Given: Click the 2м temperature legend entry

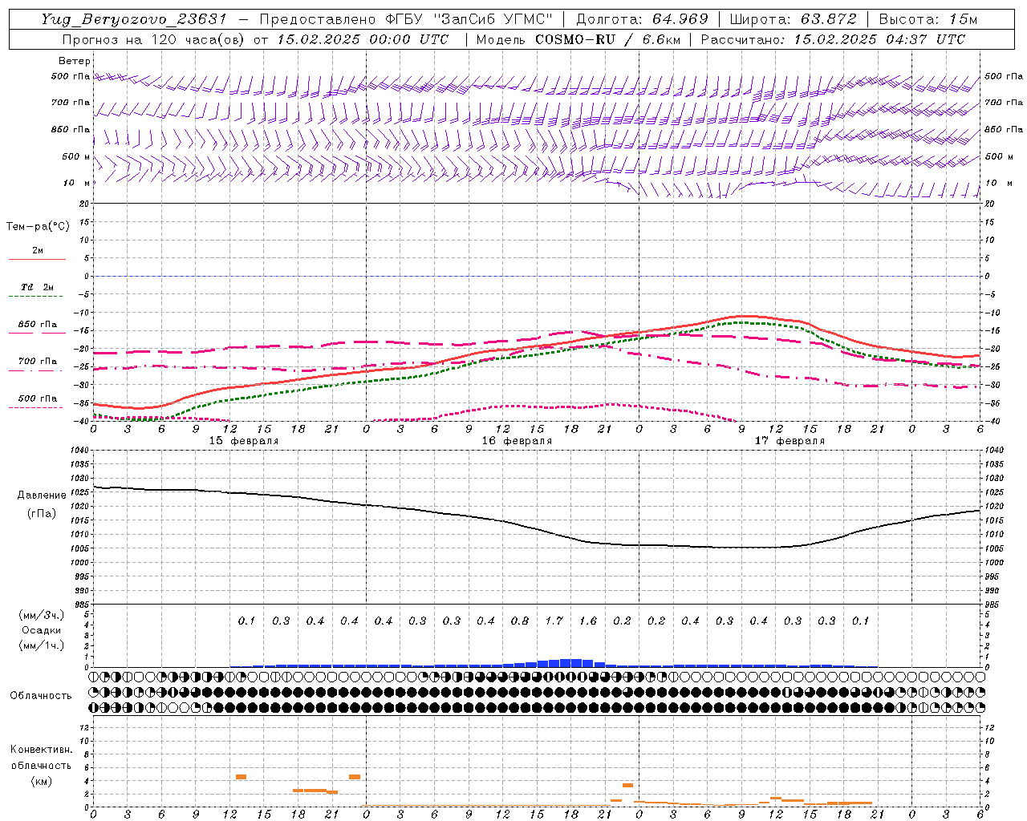Looking at the screenshot, I should (x=38, y=251).
